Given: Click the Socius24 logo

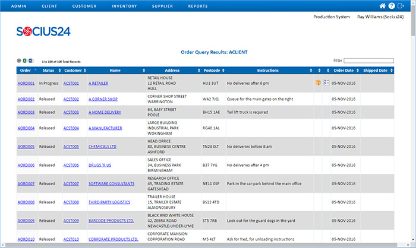Looking at the screenshot, I should click(x=43, y=31).
